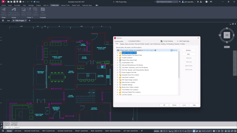Screen dimensions: 237x133
Task: Click the Add... button in Options
Action: coord(189,54)
